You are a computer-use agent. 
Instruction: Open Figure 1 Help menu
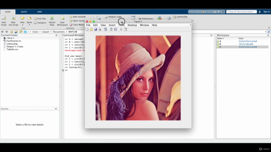(154, 25)
